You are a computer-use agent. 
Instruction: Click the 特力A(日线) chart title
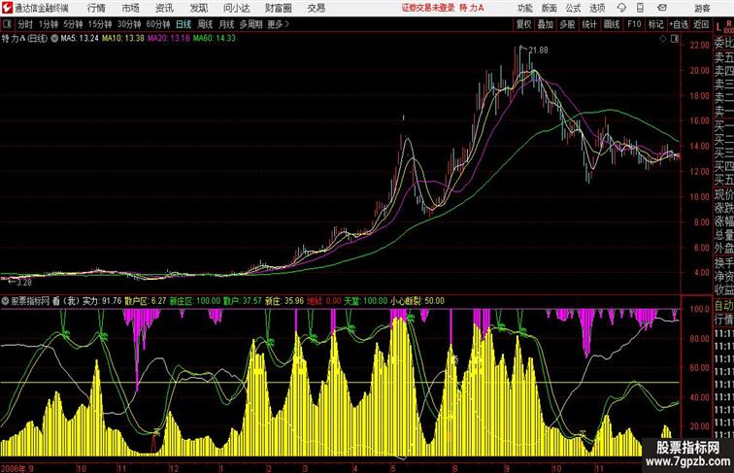coord(25,39)
